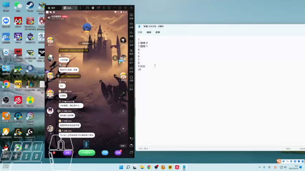Image resolution: width=305 pixels, height=171 pixels.
Task: Click line '10' in Notepad text area
Action: coord(140,70)
